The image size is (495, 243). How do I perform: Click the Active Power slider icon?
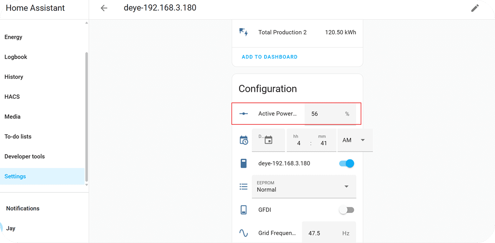coord(243,114)
